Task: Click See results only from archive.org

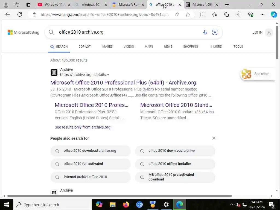Action: 83,127
